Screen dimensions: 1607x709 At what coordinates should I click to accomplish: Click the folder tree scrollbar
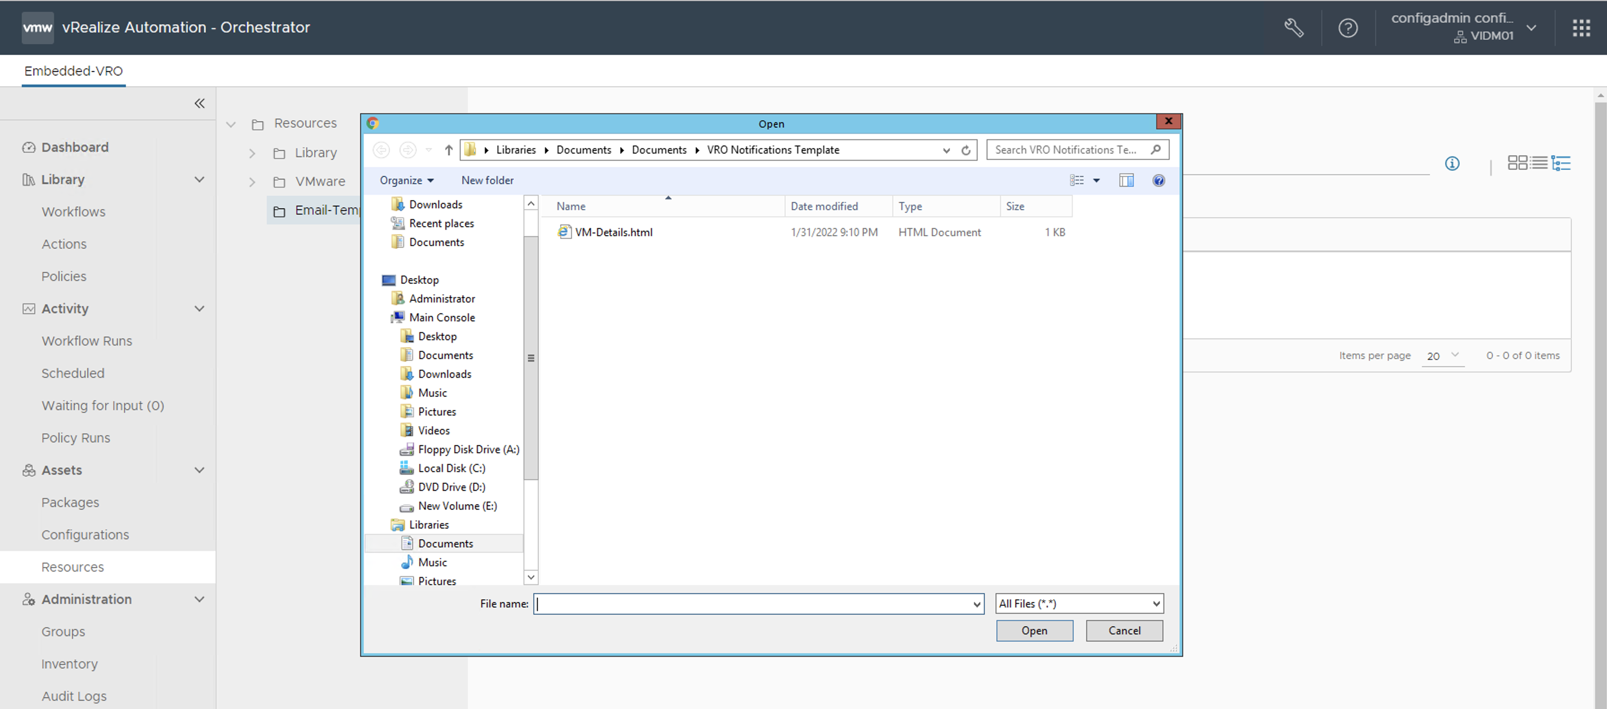coord(531,358)
